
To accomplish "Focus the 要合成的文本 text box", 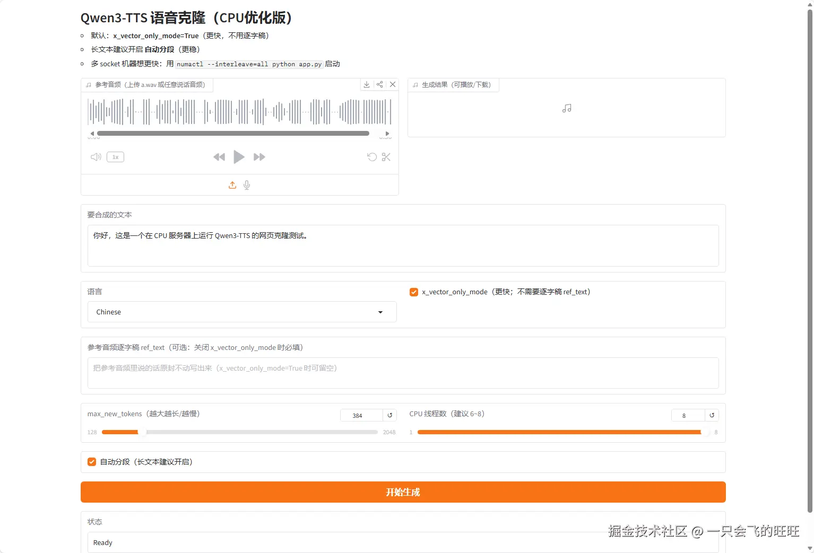I will tap(403, 245).
